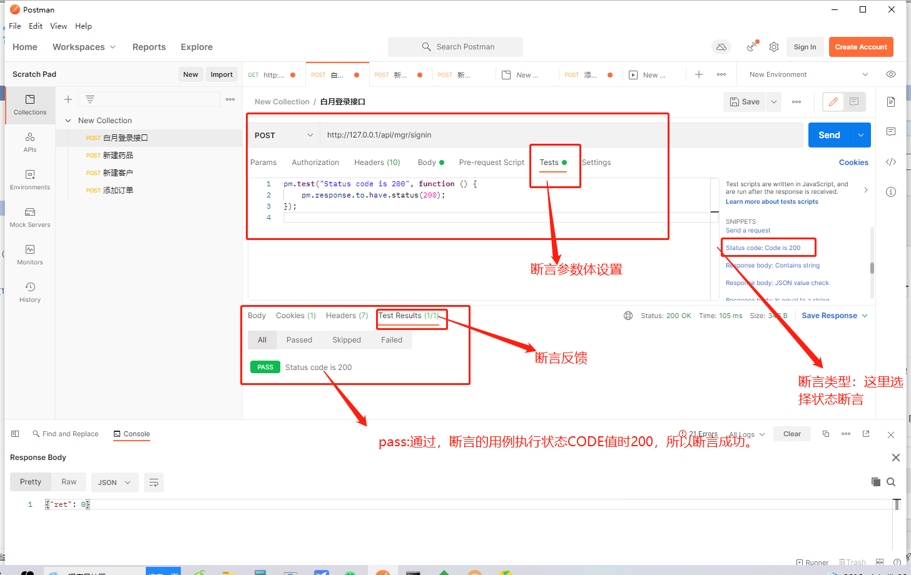Image resolution: width=911 pixels, height=575 pixels.
Task: Select the Pretty view mode
Action: click(x=31, y=482)
